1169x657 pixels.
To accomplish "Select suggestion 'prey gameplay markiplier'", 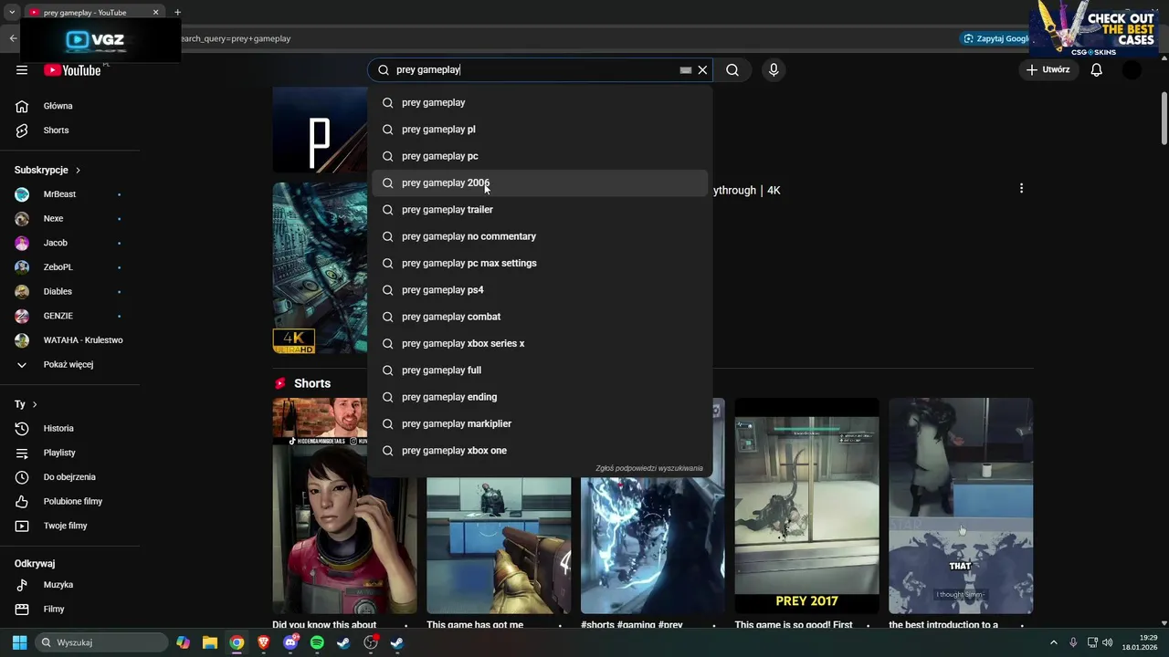I will [540, 423].
